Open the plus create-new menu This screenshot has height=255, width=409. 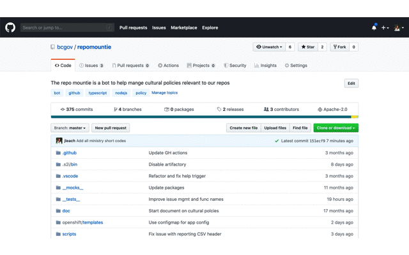385,27
